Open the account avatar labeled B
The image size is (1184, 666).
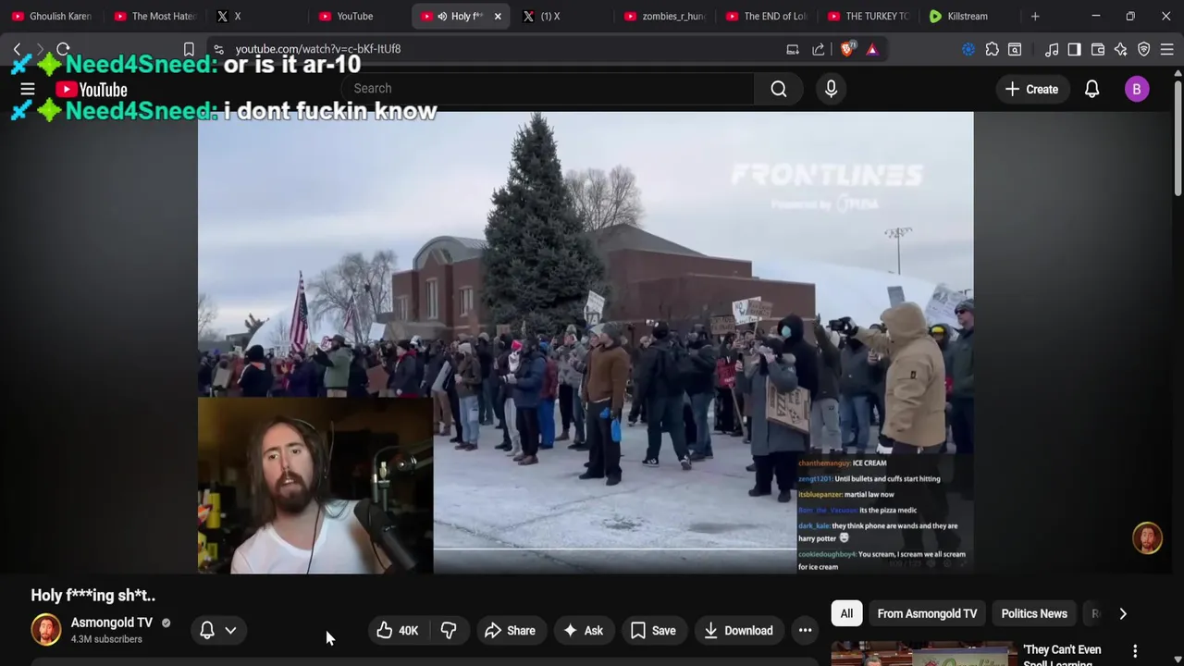point(1137,89)
